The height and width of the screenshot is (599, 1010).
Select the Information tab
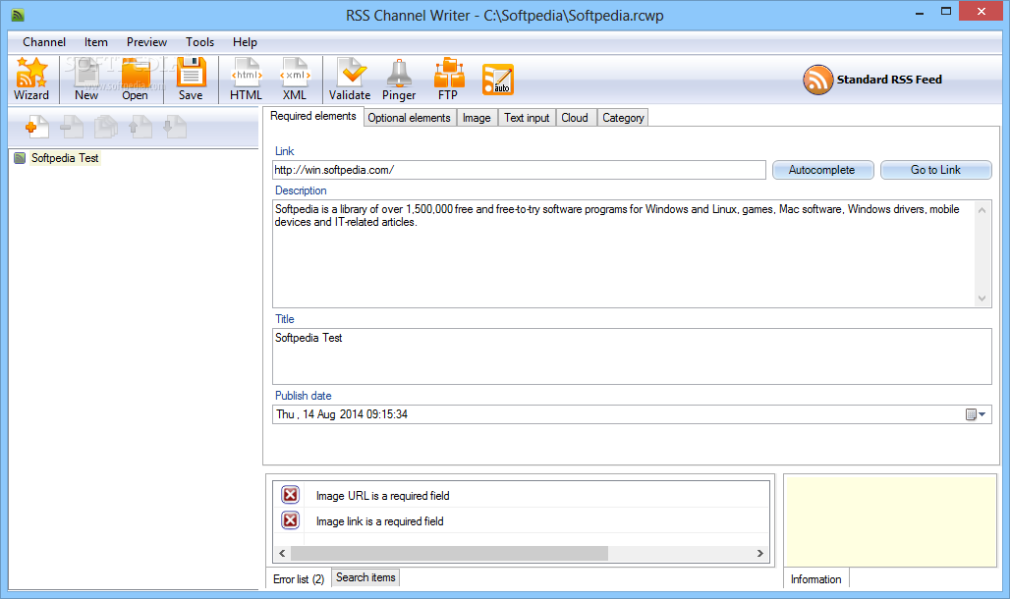(x=816, y=579)
